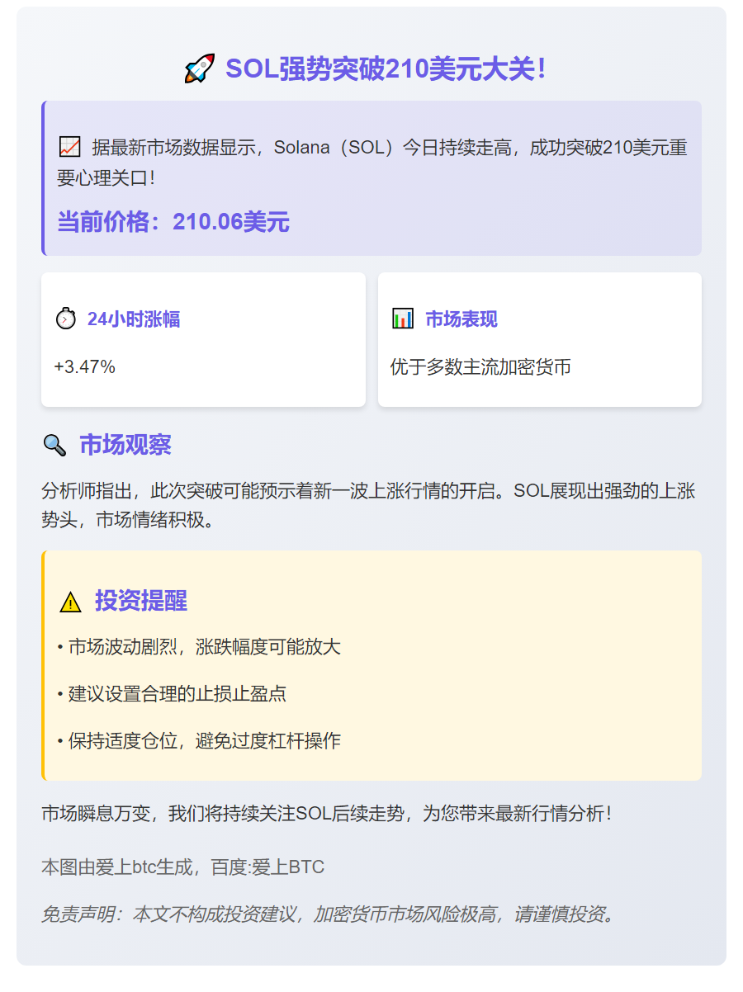This screenshot has height=992, width=743.
Task: Click the rising chart emoji icon
Action: tap(69, 148)
